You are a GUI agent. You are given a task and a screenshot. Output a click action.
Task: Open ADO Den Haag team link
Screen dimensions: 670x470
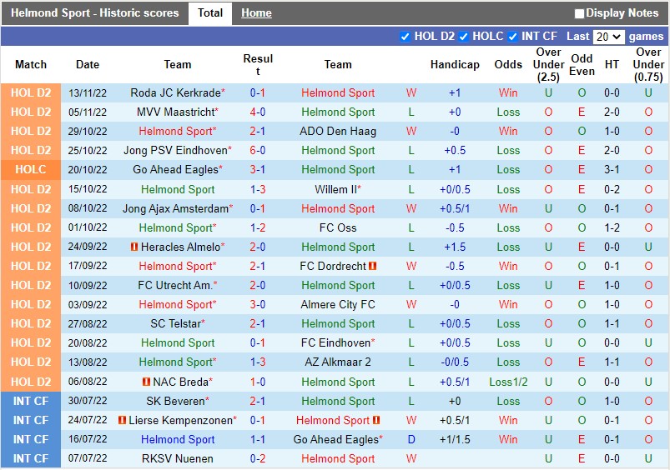click(x=338, y=131)
